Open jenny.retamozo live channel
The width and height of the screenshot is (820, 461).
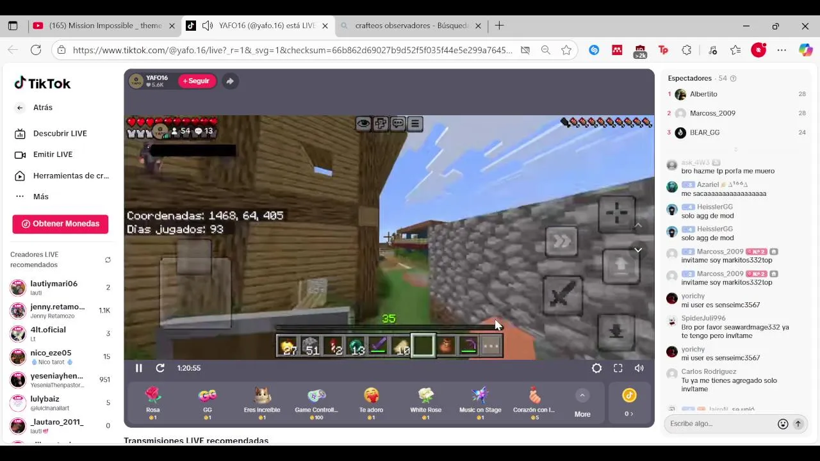tap(61, 311)
